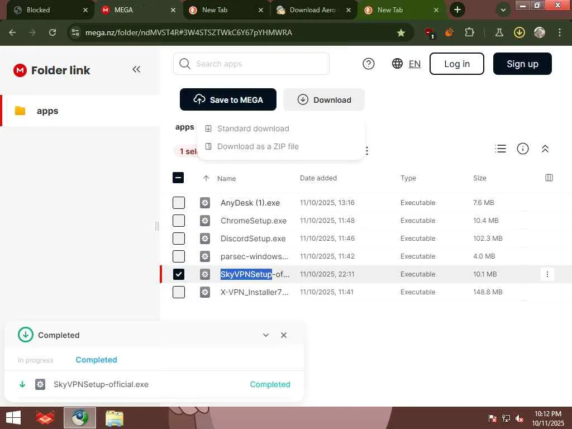This screenshot has height=429, width=572.
Task: Click the sidebar resize handle
Action: [x=157, y=226]
